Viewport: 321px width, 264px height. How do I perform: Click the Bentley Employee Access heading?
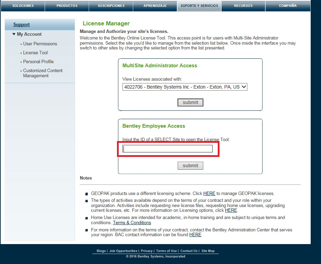tap(154, 126)
